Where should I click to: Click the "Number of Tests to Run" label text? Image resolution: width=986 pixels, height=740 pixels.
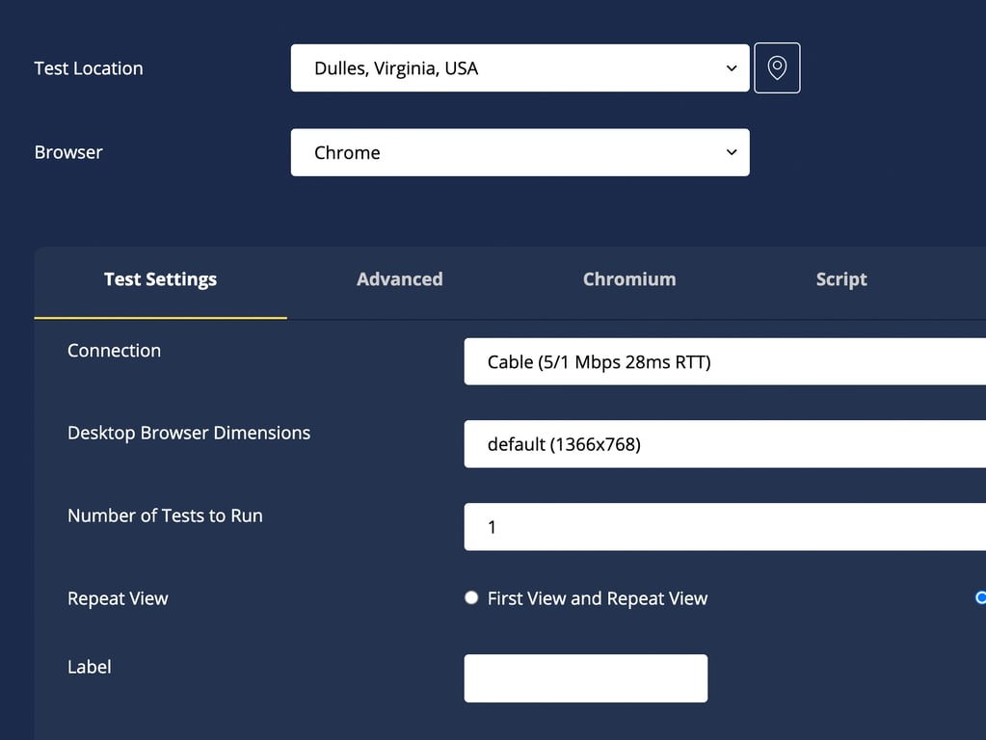pos(165,515)
